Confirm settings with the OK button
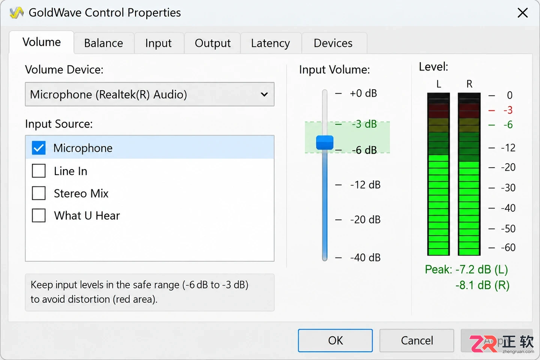Viewport: 540px width, 360px height. coord(335,340)
